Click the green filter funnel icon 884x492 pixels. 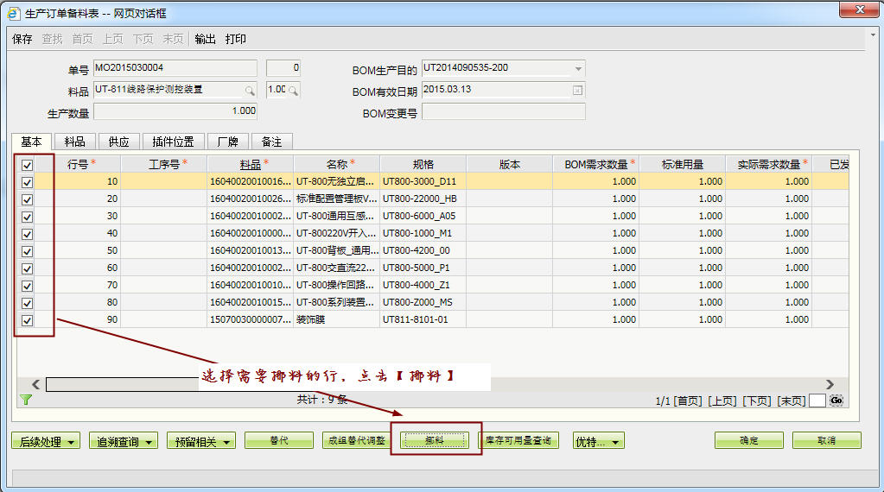click(x=25, y=400)
